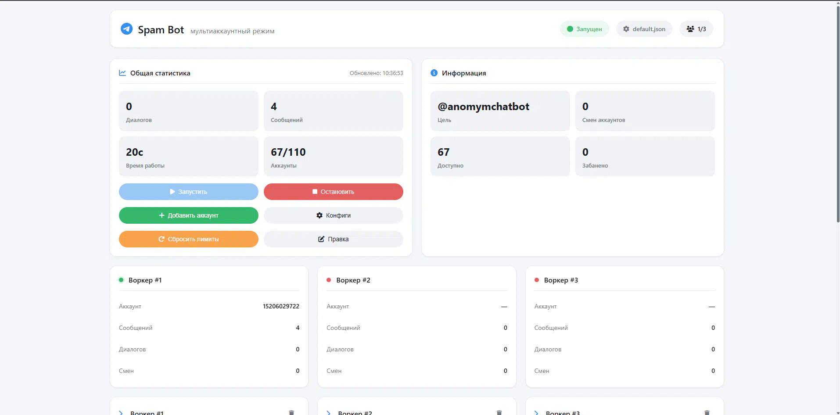Click the red status dot of Воркер #2
The height and width of the screenshot is (415, 840).
point(329,280)
